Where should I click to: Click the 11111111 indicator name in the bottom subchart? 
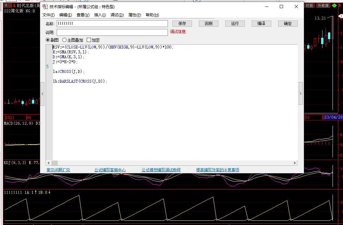tap(13, 192)
